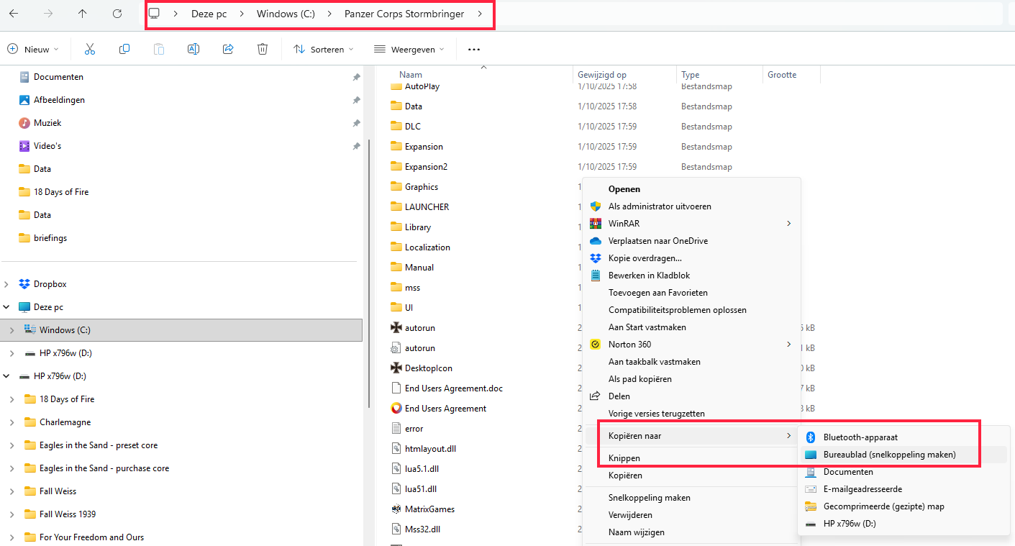Choose Als administrator uitvoeren from context menu
This screenshot has width=1015, height=546.
point(659,206)
